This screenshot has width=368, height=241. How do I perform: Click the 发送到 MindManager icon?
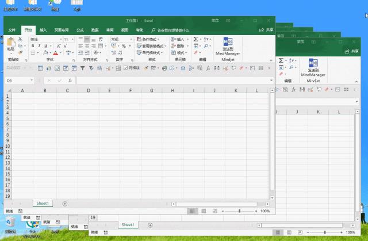tap(229, 46)
